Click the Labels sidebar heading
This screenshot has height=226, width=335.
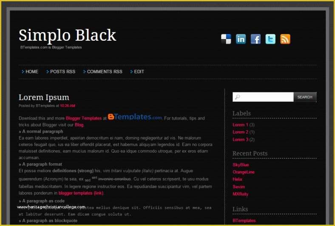click(241, 113)
